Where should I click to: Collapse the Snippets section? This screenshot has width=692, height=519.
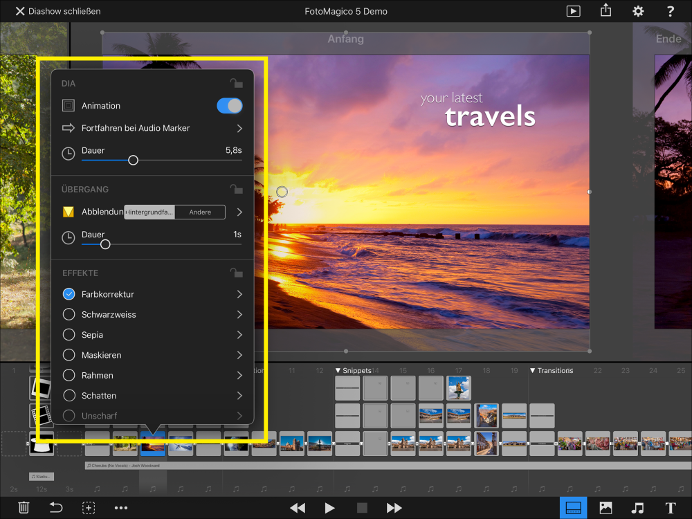pos(338,371)
